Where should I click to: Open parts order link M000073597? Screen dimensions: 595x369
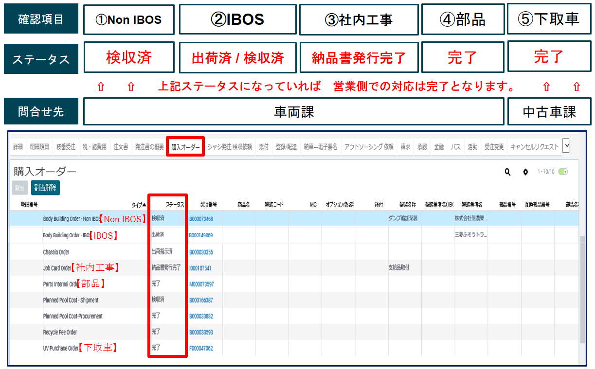[x=201, y=284]
